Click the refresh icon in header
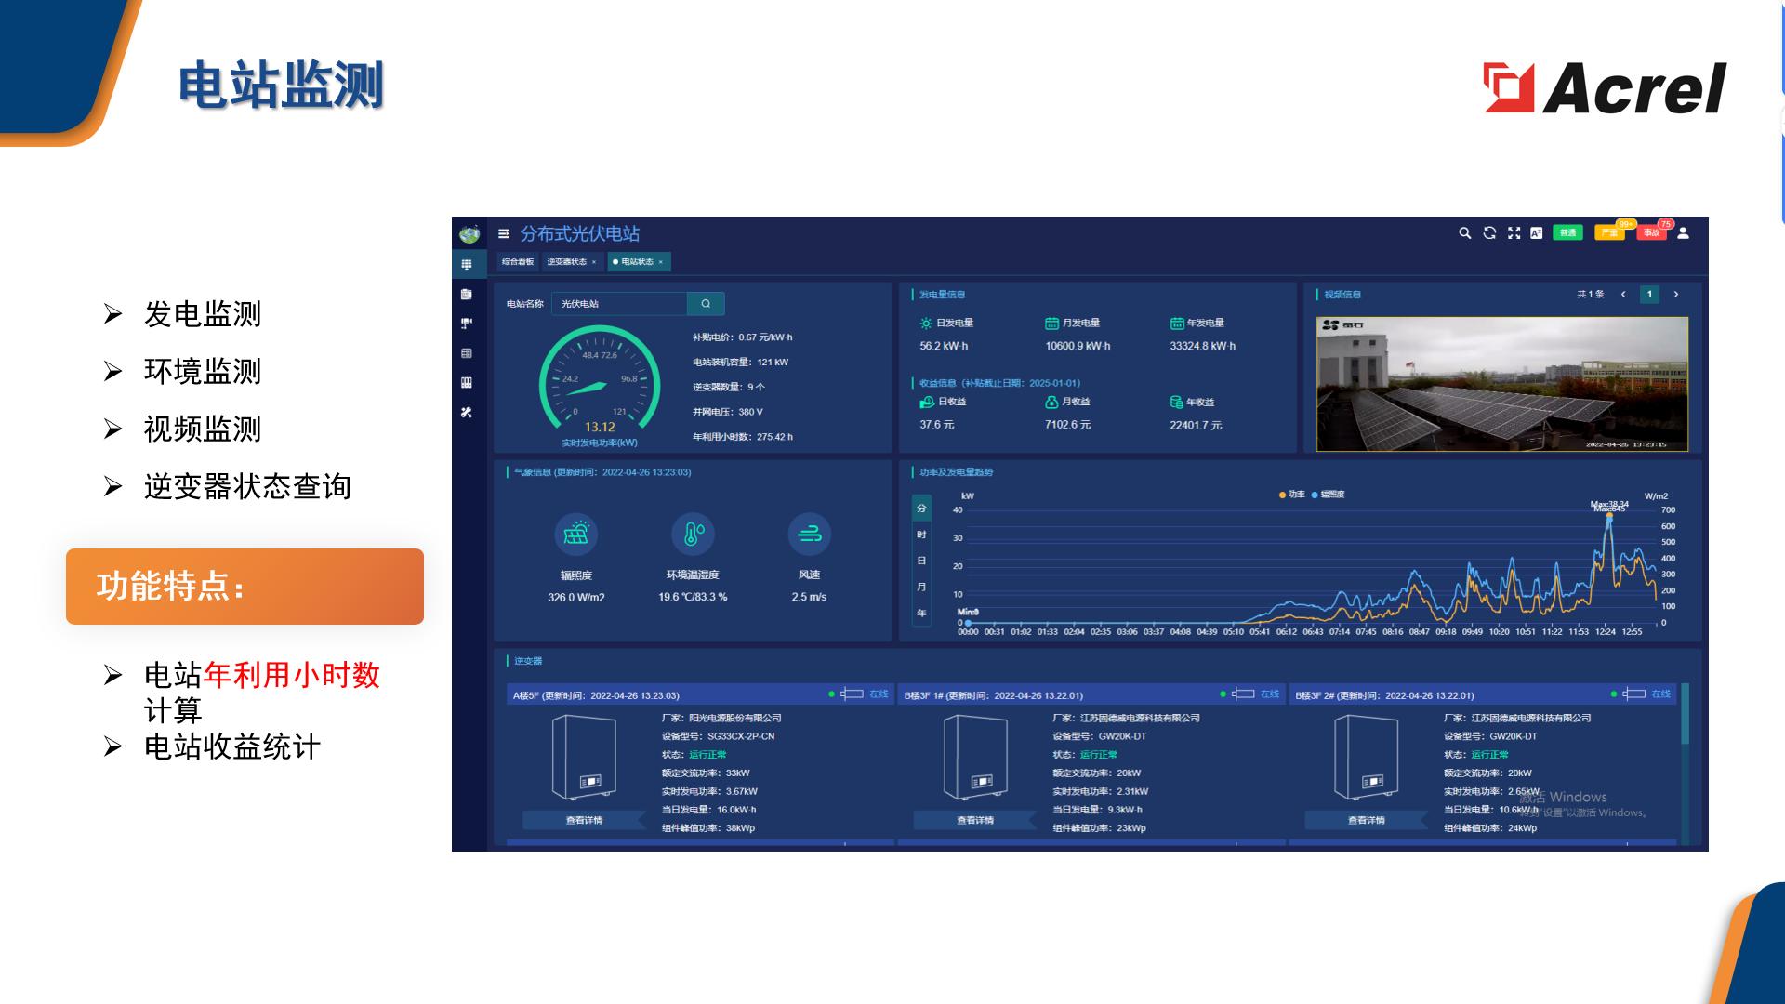The image size is (1785, 1004). click(1489, 233)
